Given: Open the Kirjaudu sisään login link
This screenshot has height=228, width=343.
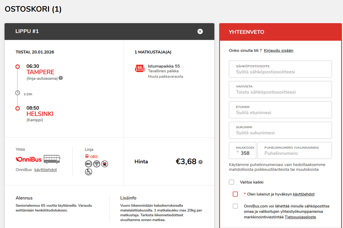Looking at the screenshot, I should pos(279,51).
